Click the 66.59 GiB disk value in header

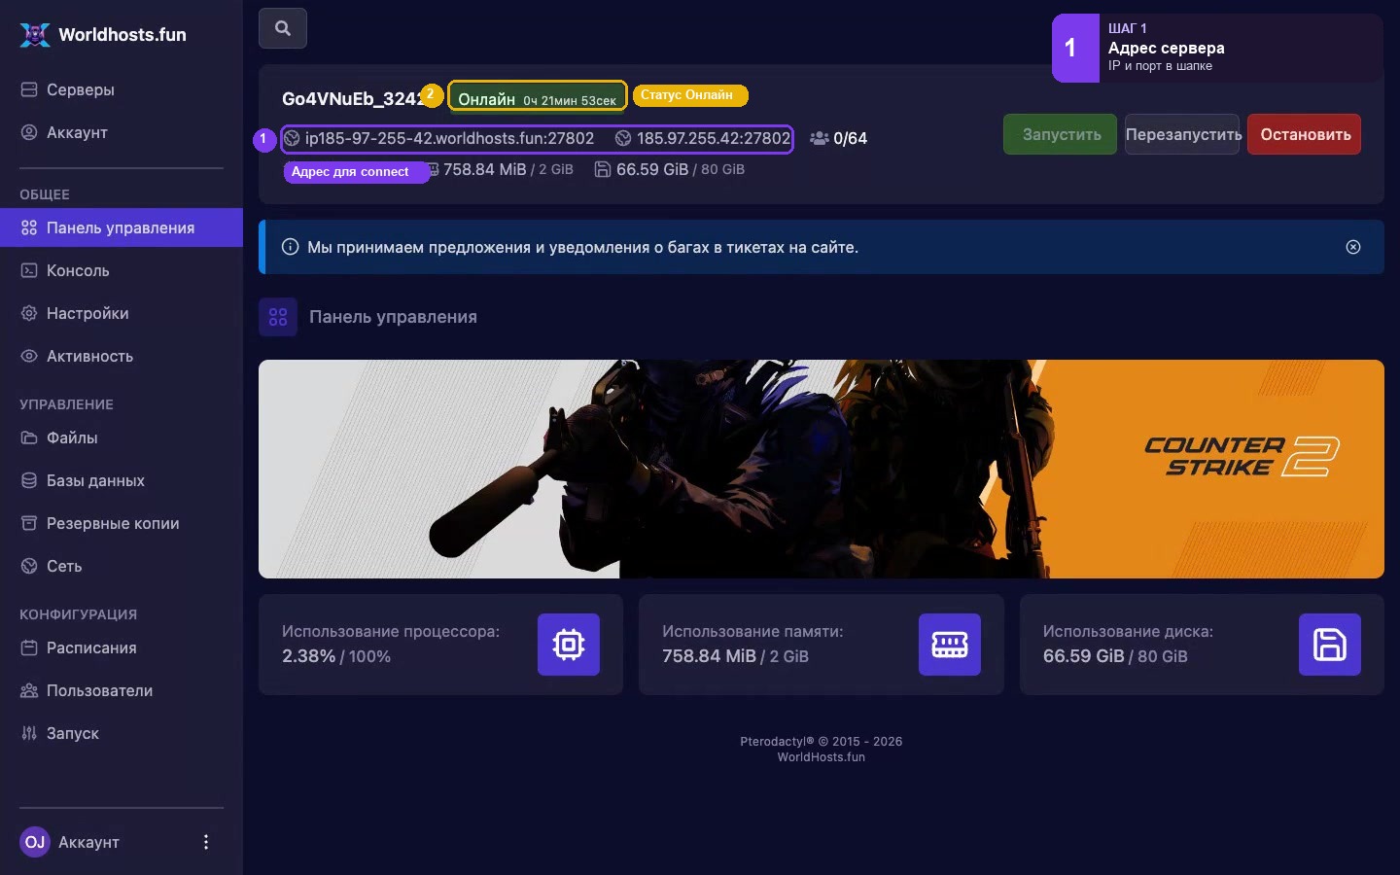coord(652,169)
